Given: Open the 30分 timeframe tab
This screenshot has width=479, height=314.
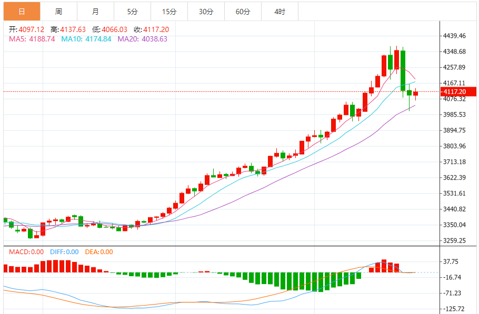Looking at the screenshot, I should point(206,12).
